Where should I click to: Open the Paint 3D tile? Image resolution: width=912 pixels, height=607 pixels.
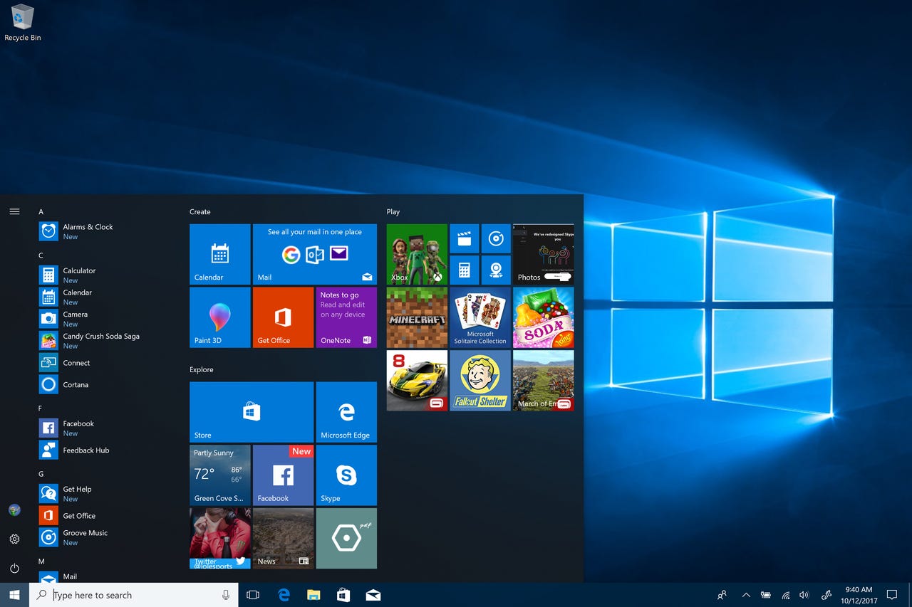[219, 317]
